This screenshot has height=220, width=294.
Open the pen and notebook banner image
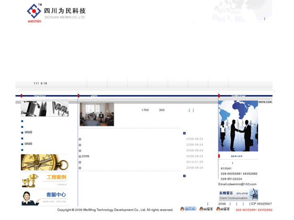coord(44,109)
